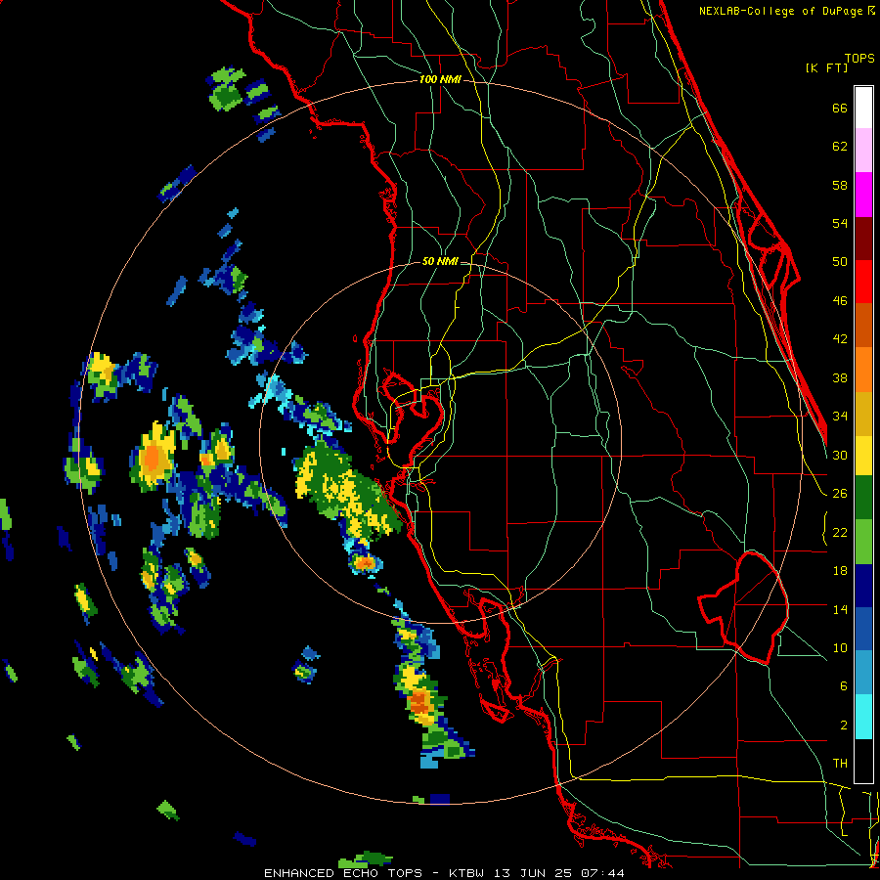
Task: Click the 22 value on the legend
Action: click(840, 532)
